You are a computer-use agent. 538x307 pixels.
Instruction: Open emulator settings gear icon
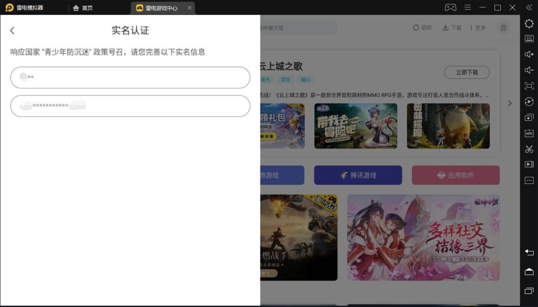(x=529, y=24)
